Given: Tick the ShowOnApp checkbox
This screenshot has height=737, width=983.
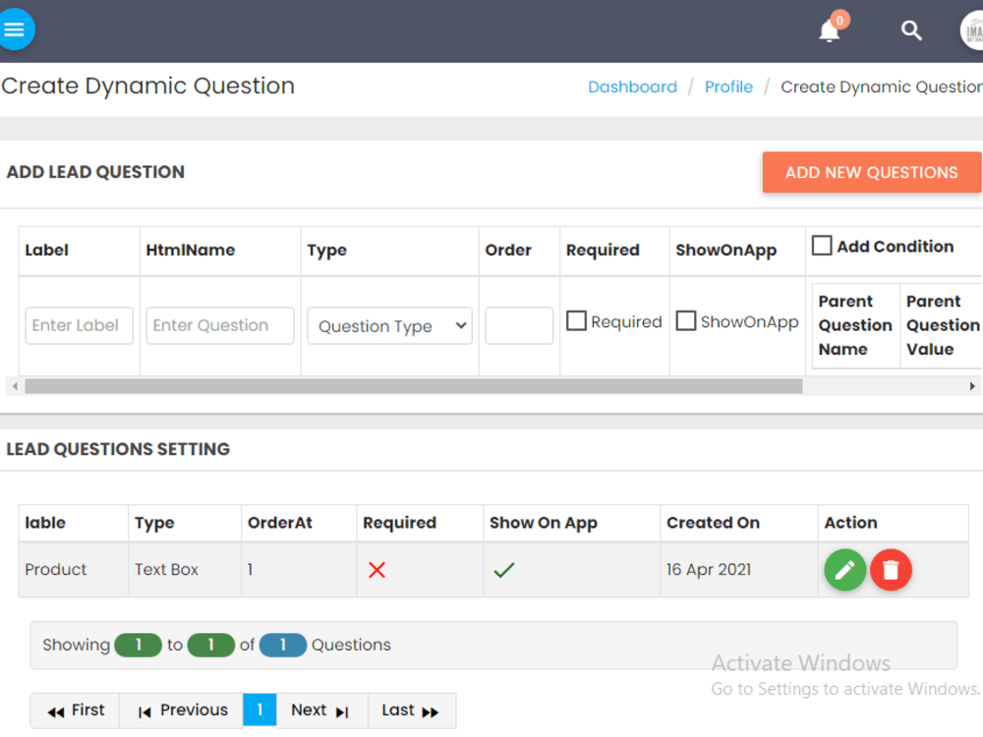Looking at the screenshot, I should tap(685, 321).
